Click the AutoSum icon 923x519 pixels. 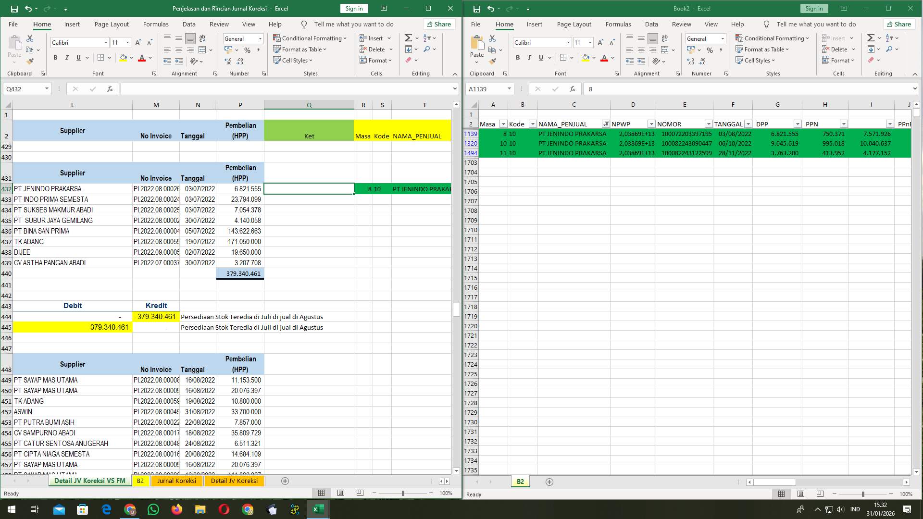point(408,37)
